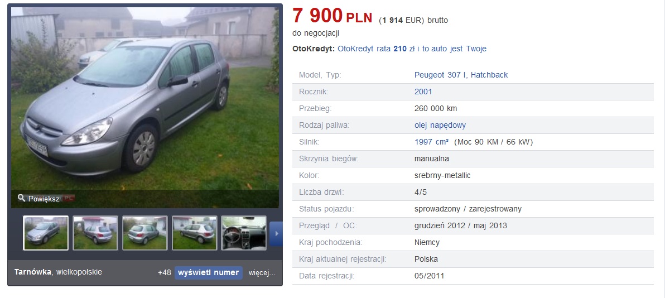This screenshot has height=298, width=665.
Task: Expand więcej... contact details
Action: pyautogui.click(x=262, y=272)
